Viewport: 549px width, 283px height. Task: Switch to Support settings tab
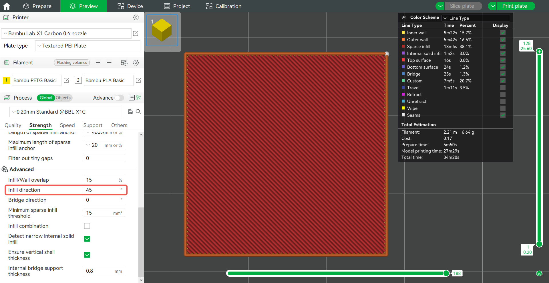click(x=93, y=125)
